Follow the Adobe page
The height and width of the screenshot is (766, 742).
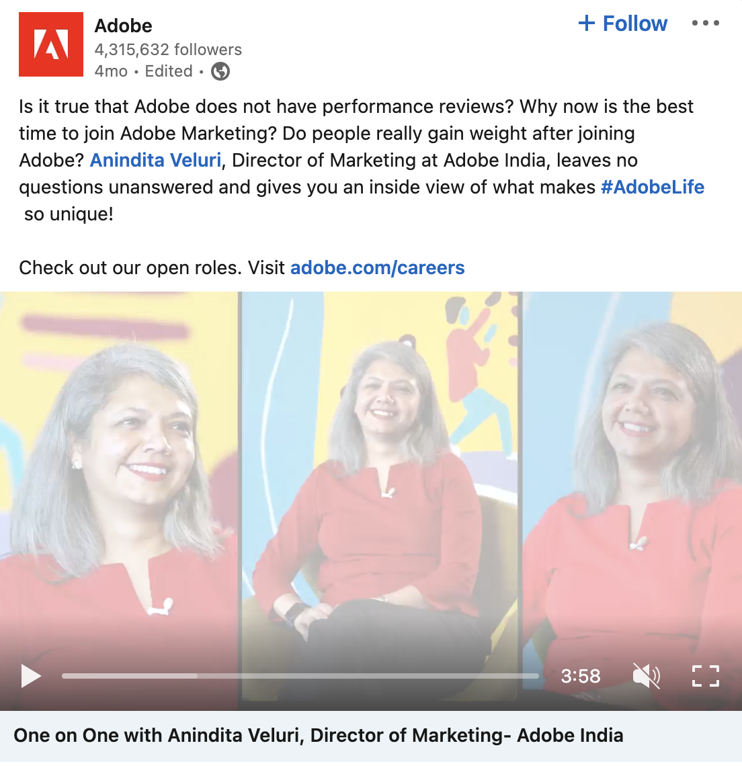pyautogui.click(x=622, y=24)
